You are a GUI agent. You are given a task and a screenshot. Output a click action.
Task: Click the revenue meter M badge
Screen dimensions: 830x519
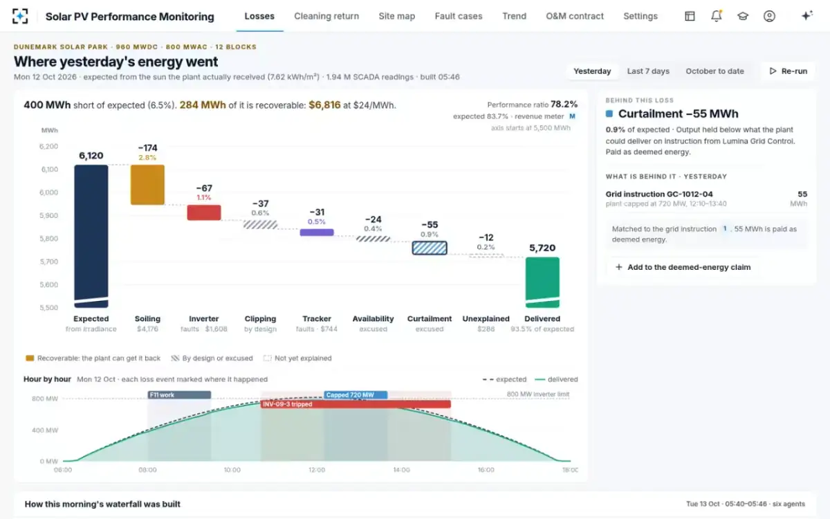[573, 116]
